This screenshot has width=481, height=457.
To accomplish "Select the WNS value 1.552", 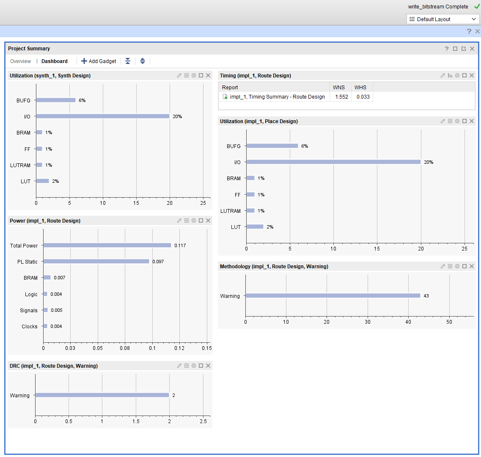I will pos(341,97).
